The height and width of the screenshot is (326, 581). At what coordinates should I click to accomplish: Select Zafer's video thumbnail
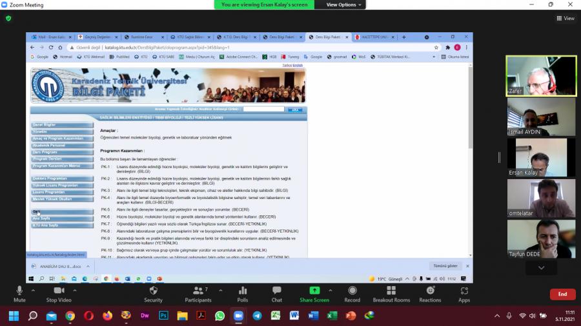click(x=541, y=76)
